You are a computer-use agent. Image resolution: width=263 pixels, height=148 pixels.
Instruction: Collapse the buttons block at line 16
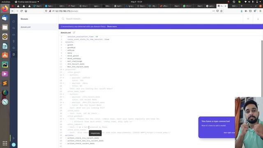point(63,75)
